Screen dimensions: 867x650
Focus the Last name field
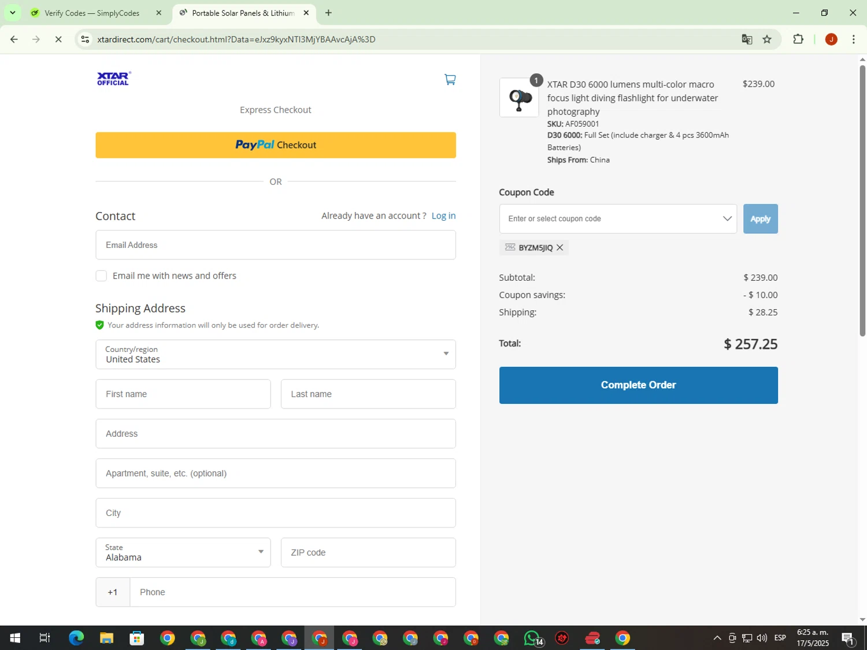click(368, 394)
